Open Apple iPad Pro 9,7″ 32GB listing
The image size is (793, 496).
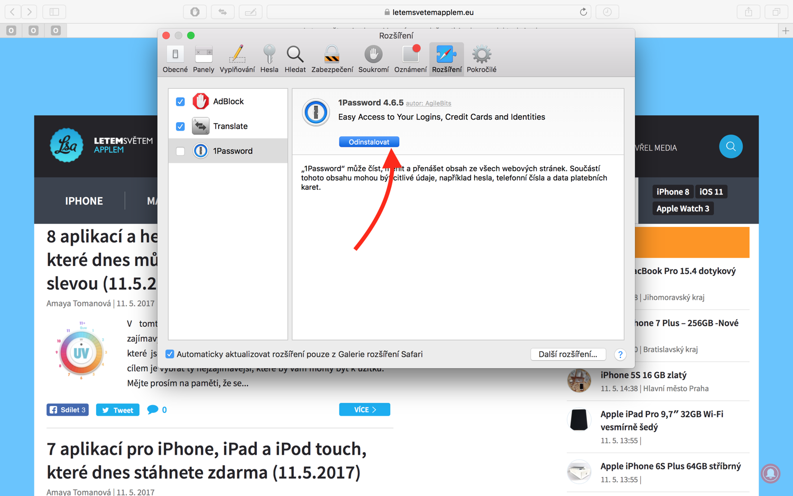pos(662,420)
